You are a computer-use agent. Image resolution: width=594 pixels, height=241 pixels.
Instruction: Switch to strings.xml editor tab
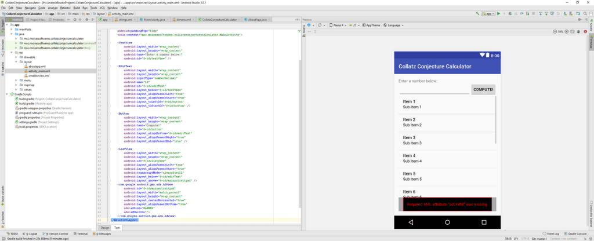pos(124,19)
